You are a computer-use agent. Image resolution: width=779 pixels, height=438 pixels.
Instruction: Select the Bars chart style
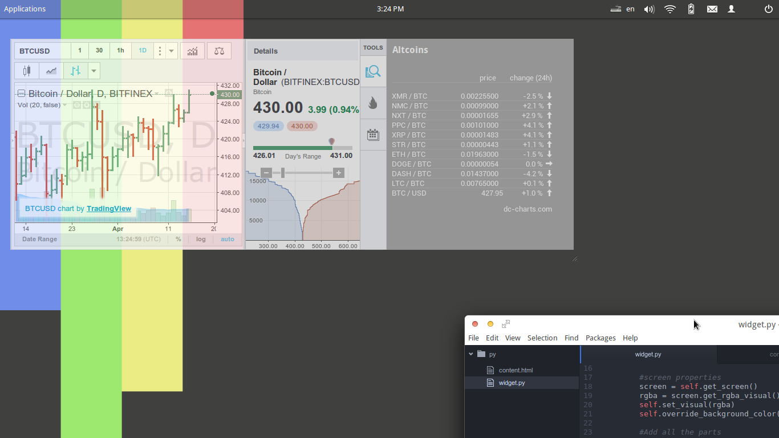pos(76,71)
